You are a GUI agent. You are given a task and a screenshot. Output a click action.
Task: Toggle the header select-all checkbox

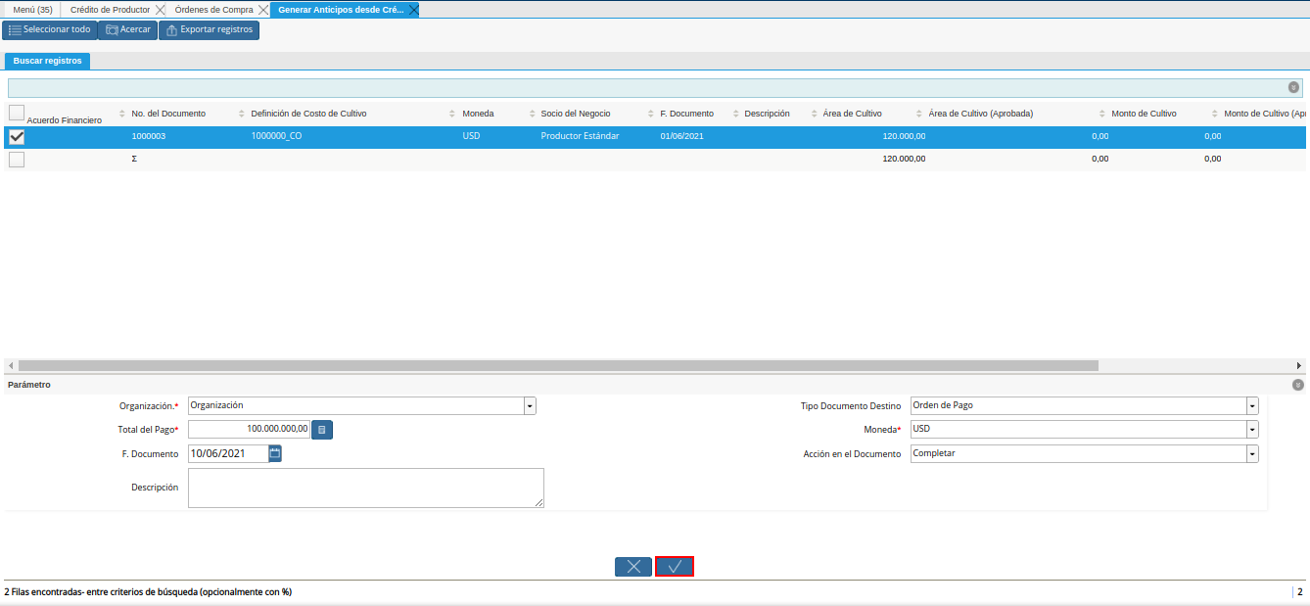[x=17, y=112]
